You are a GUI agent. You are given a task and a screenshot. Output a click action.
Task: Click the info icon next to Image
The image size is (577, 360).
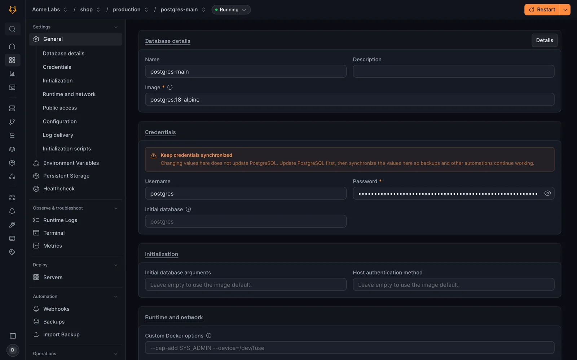170,87
